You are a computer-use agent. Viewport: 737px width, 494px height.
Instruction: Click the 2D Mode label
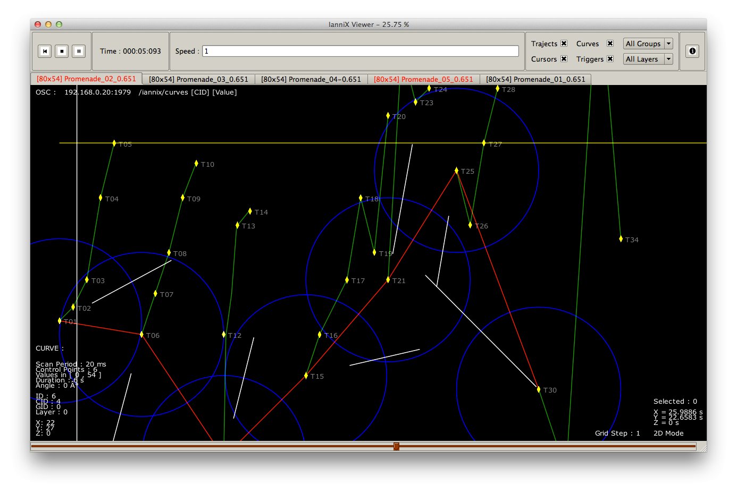[668, 433]
